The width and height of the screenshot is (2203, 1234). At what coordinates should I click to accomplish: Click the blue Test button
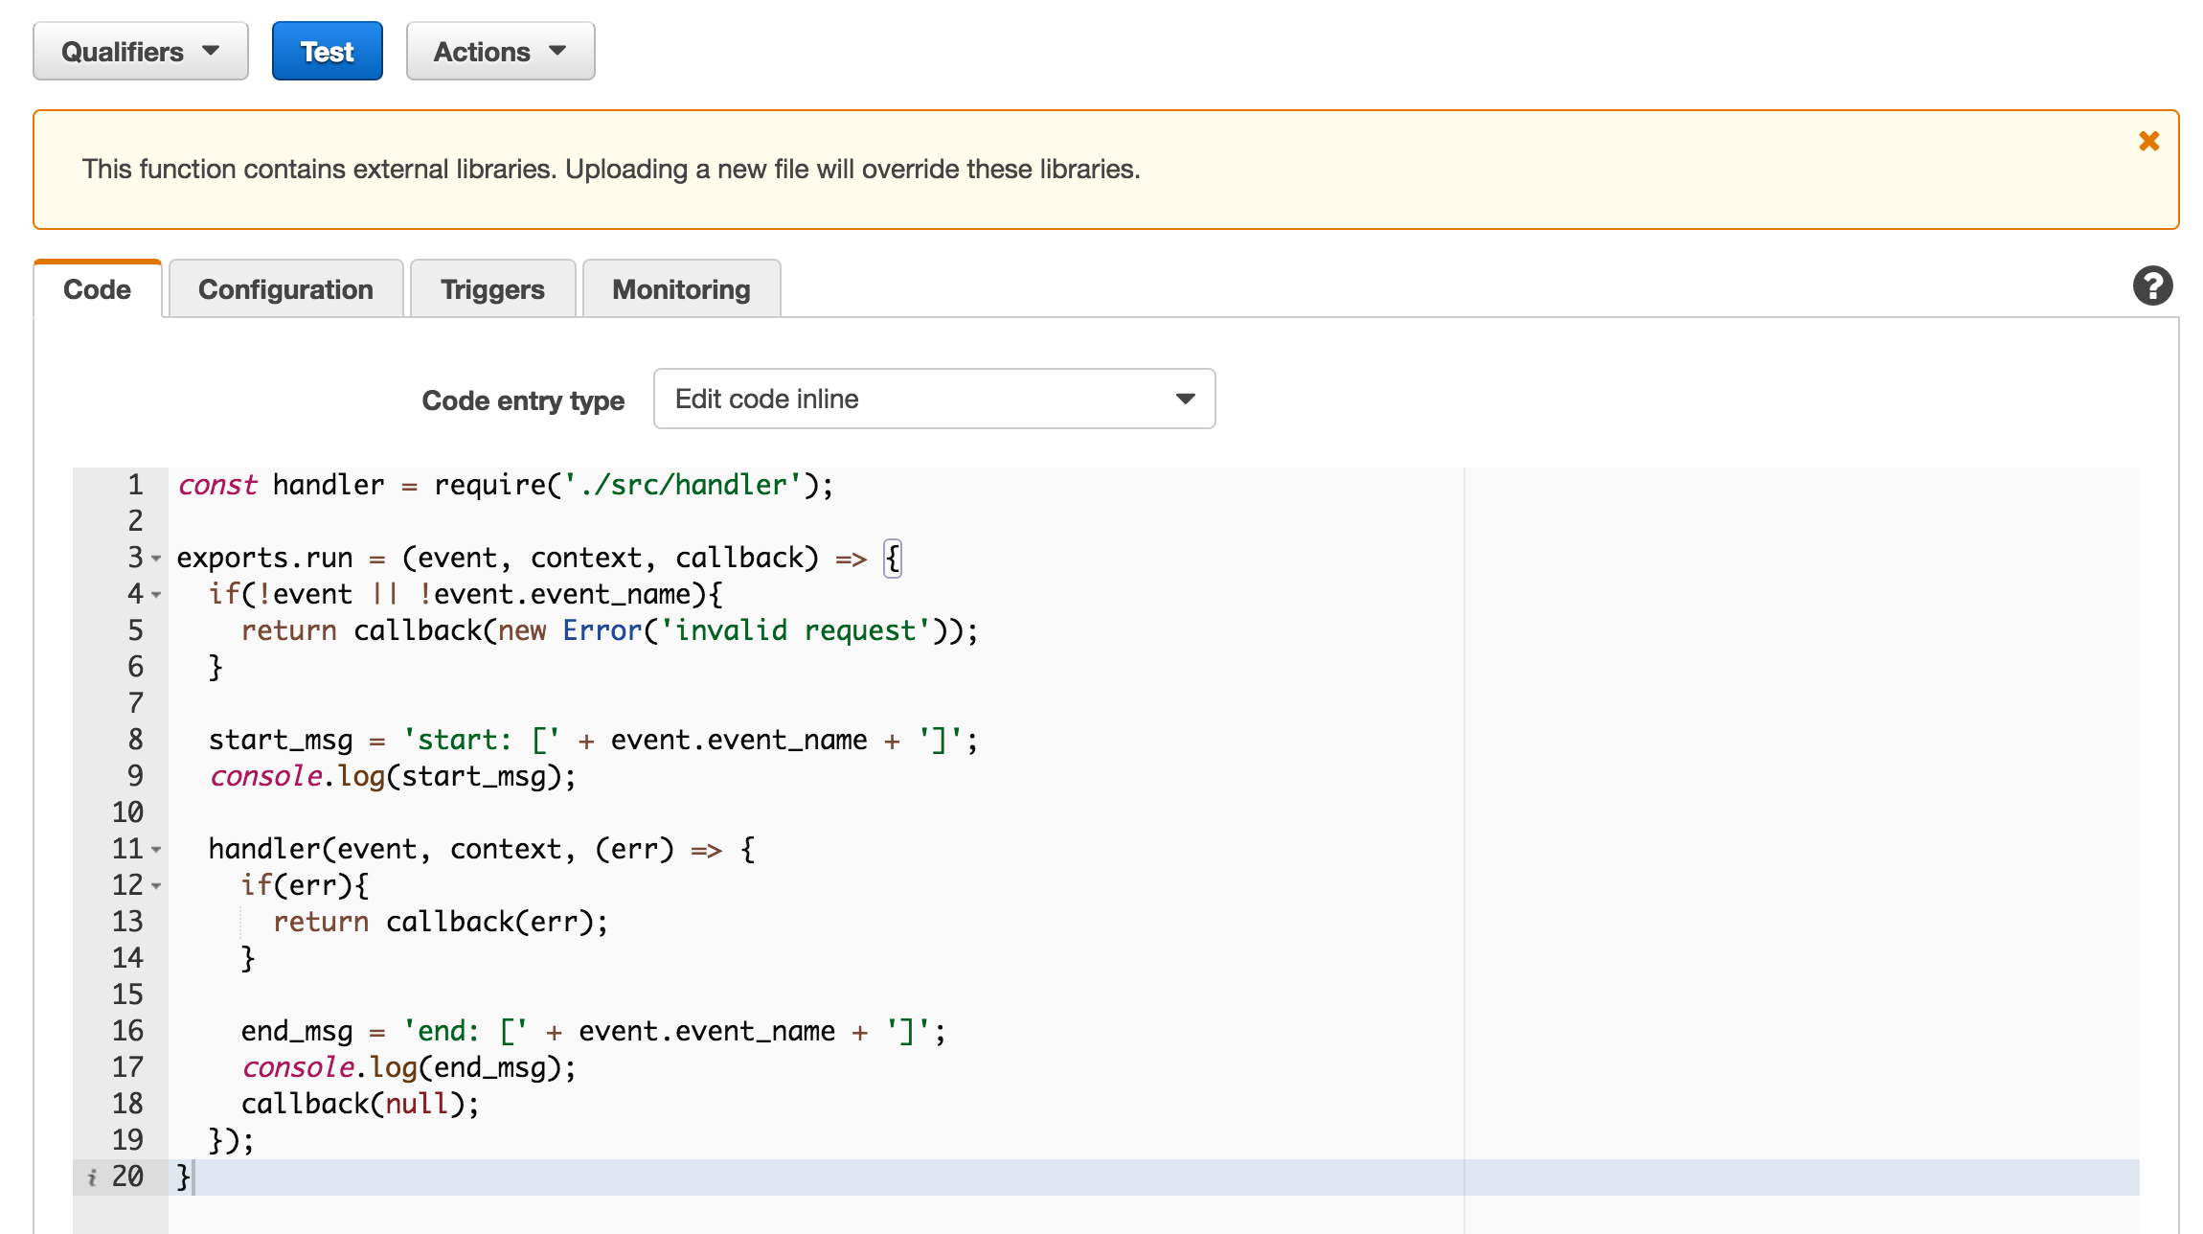click(327, 52)
